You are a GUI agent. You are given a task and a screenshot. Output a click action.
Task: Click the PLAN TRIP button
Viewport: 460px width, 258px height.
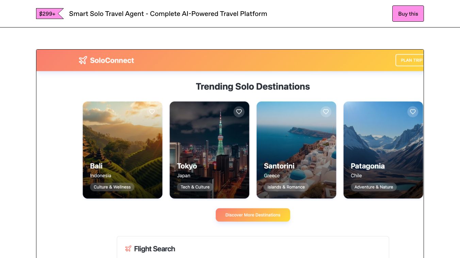[410, 60]
